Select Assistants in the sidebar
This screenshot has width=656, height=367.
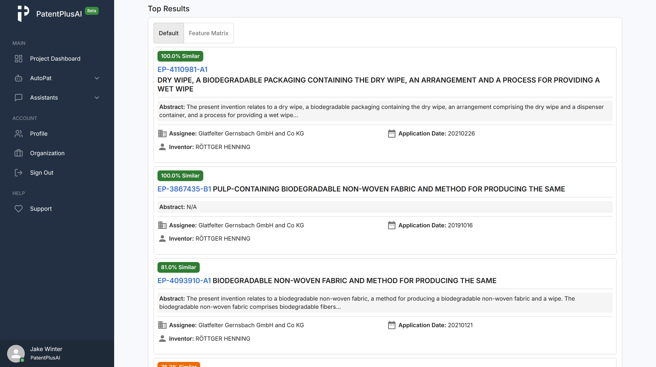point(44,97)
